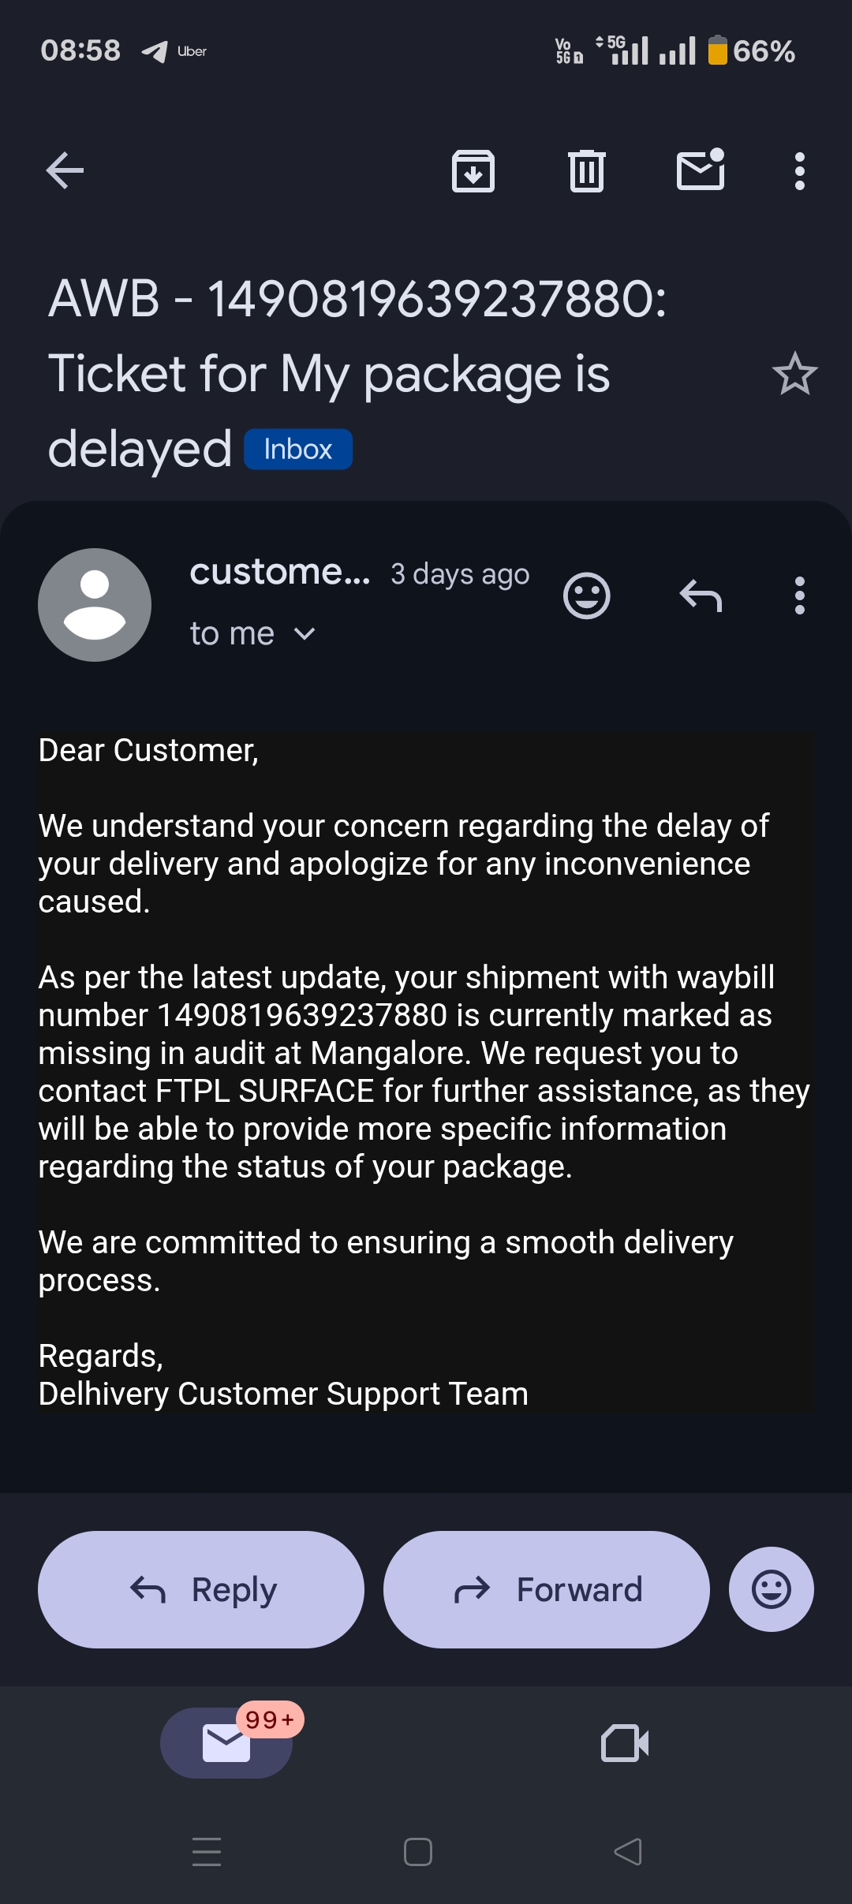
Task: Tap the sender name 'custome...'
Action: point(279,573)
